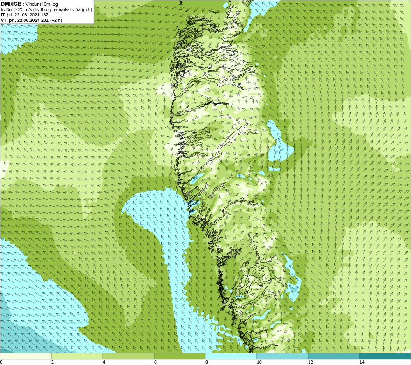Click scale label '14' below color bar
Screen dimensions: 411x365
click(362, 363)
